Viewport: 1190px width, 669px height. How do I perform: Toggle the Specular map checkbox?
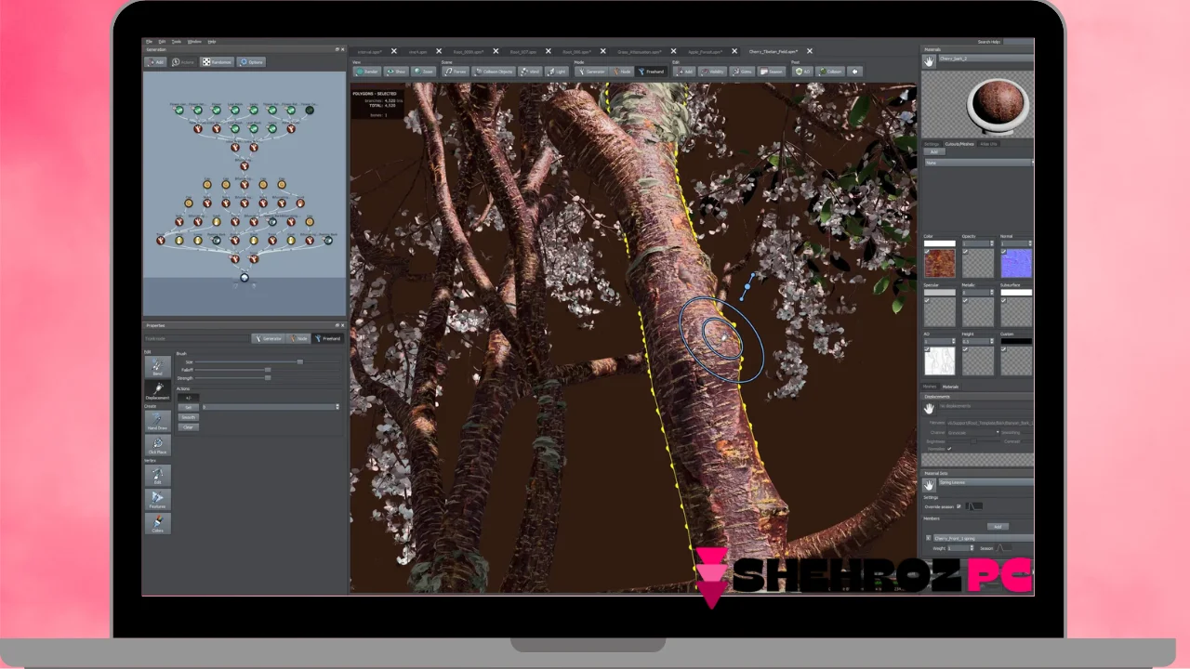[x=927, y=300]
